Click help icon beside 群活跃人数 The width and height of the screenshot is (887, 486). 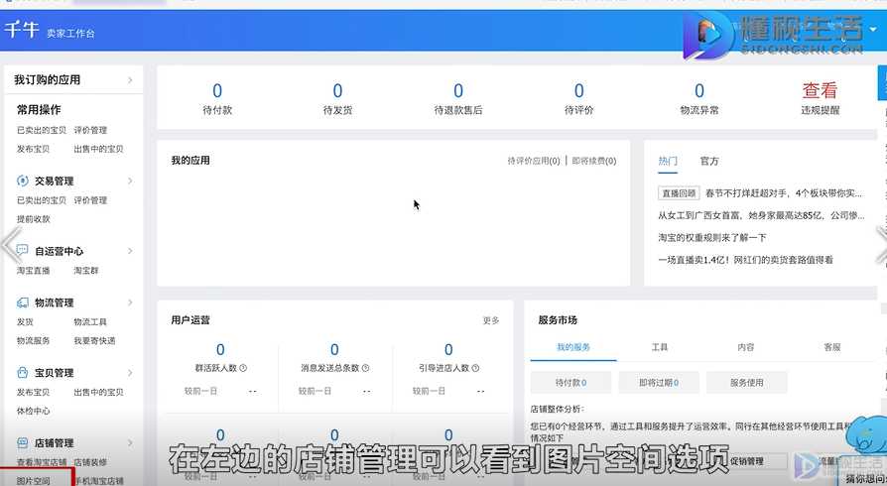coord(243,368)
